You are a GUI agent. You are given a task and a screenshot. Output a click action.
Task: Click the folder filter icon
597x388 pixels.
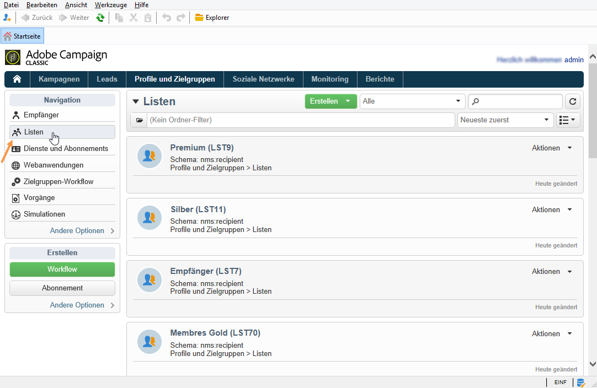[140, 120]
